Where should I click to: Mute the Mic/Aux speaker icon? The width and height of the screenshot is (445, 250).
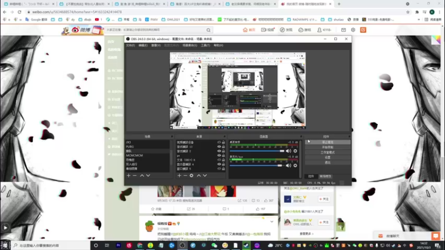point(288,166)
